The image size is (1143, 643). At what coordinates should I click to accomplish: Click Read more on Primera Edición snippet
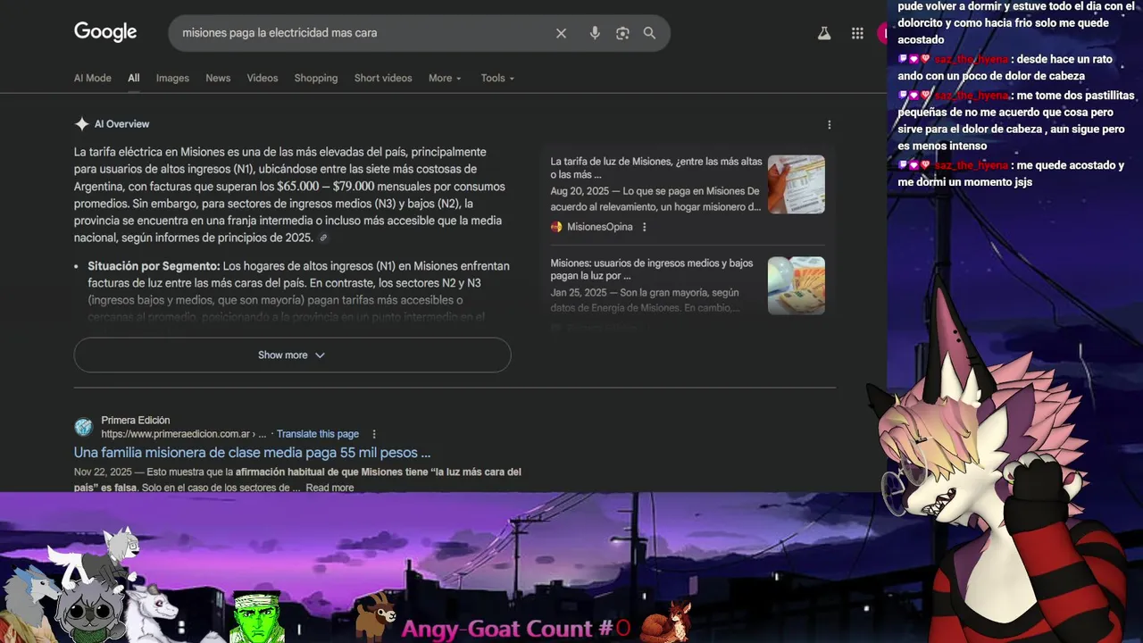pyautogui.click(x=330, y=488)
